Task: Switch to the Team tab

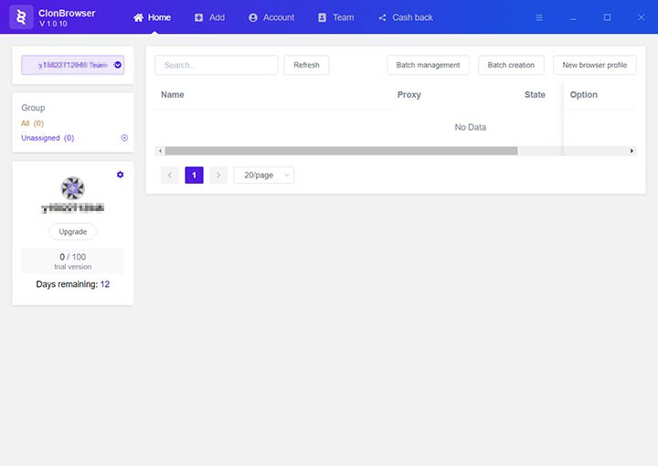Action: point(335,17)
